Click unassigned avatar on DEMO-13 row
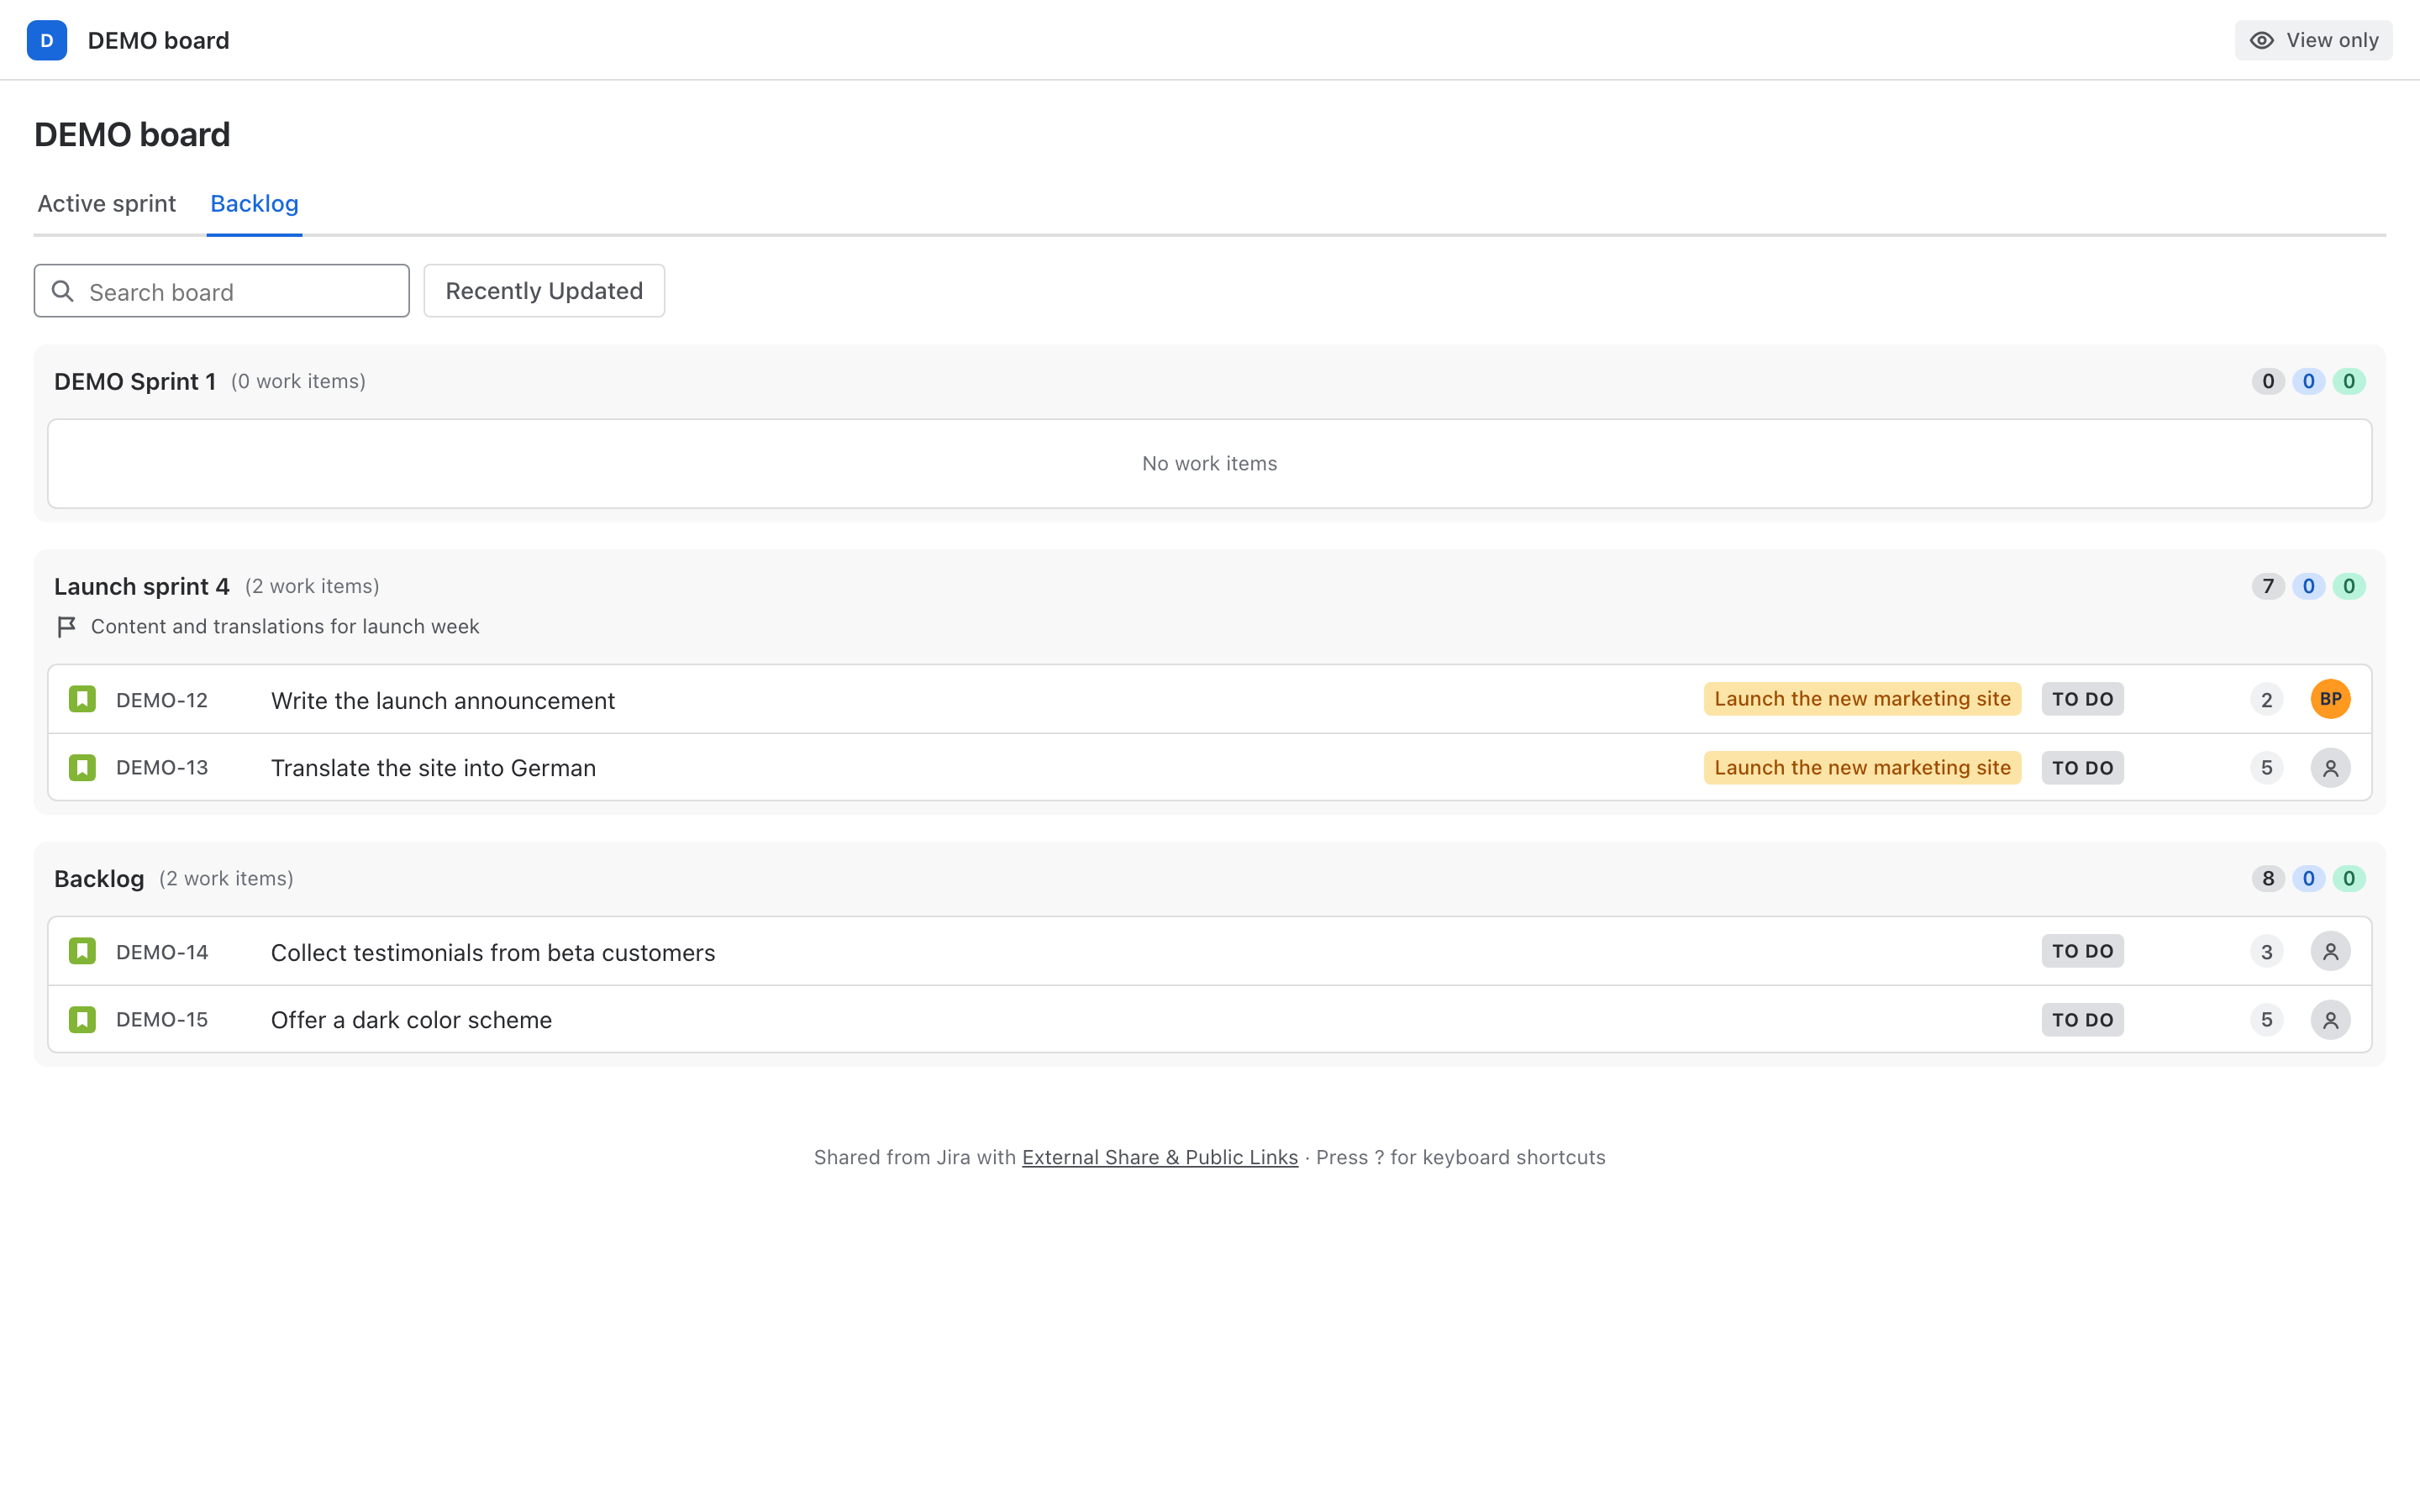2420x1512 pixels. [x=2330, y=768]
